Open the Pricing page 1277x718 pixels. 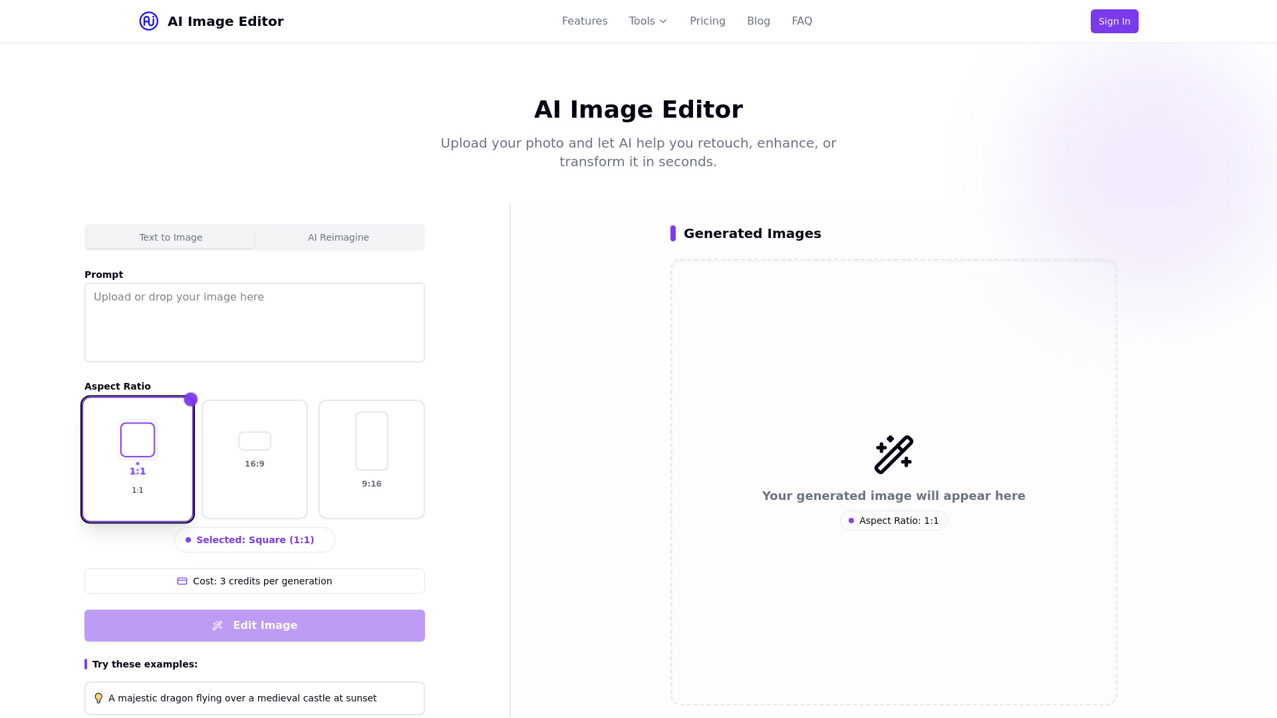(x=707, y=21)
